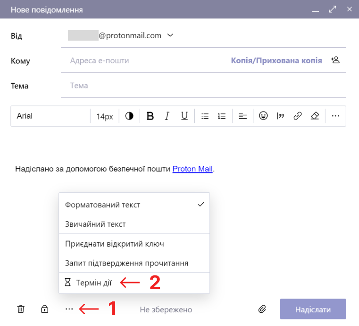Insert an emoji from the toolbar
This screenshot has height=326, width=359.
coord(263,116)
